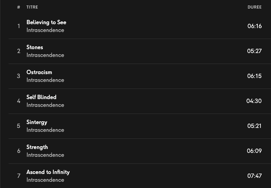Screen dimensions: 271x188
Task: Click track number 5 in the list
Action: click(x=18, y=126)
